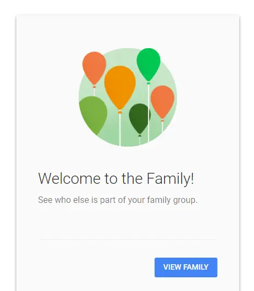The image size is (254, 291).
Task: Click empty space between subtitle and divider
Action: 128,223
